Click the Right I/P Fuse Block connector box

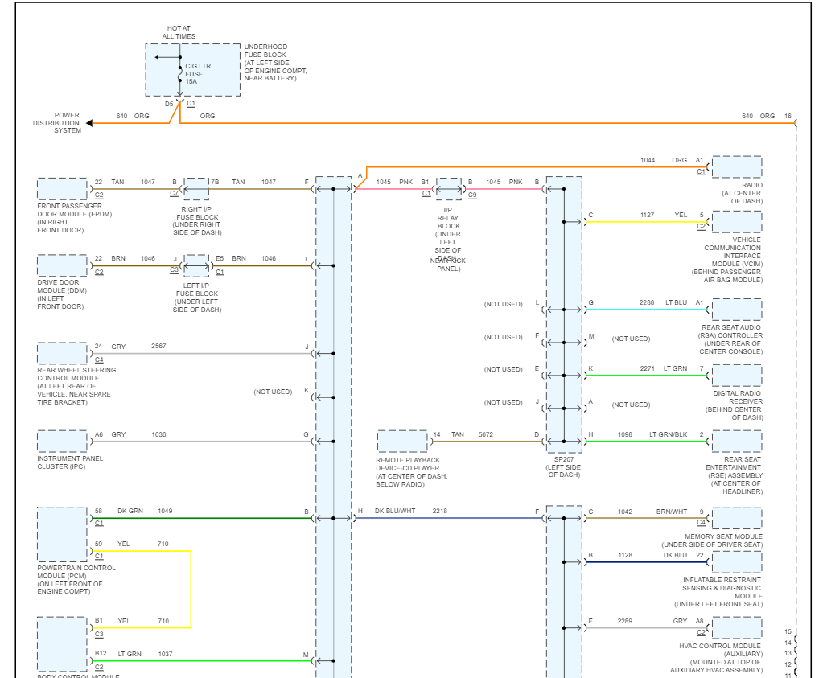[195, 189]
